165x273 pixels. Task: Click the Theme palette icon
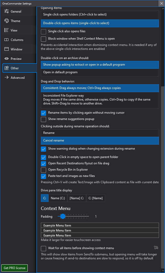pyautogui.click(x=7, y=21)
